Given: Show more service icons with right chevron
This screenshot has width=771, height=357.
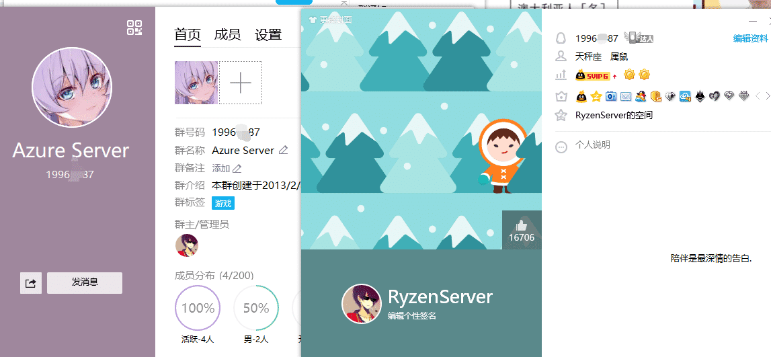Looking at the screenshot, I should coord(768,96).
